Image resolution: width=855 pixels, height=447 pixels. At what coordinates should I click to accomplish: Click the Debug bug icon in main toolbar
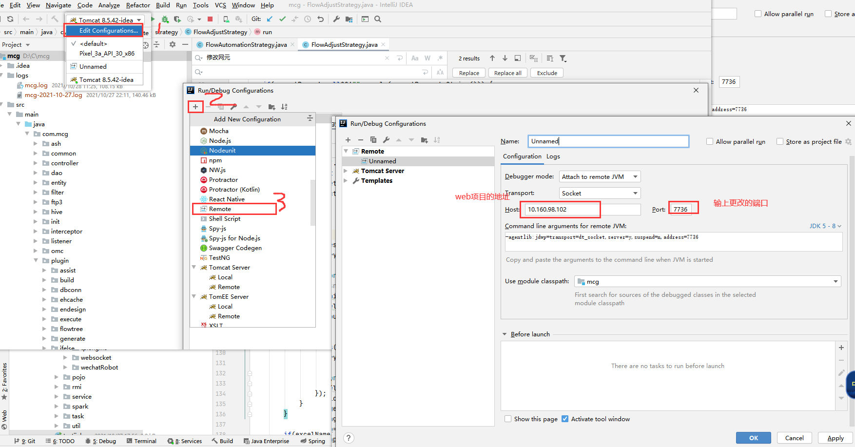tap(165, 19)
